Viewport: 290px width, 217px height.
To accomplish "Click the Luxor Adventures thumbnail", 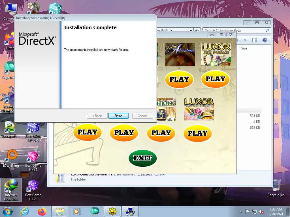I will click(180, 55).
